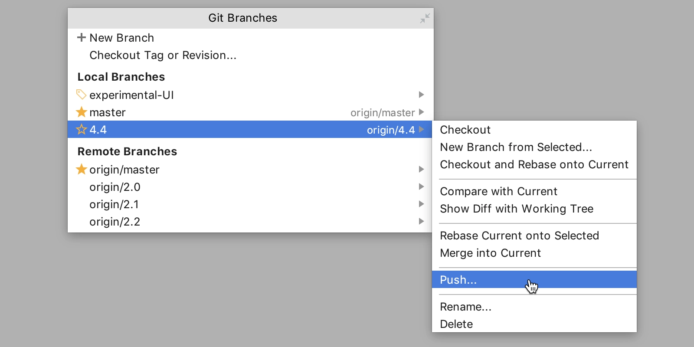The width and height of the screenshot is (694, 347).
Task: Open Show Diff with Working Tree
Action: 534,209
